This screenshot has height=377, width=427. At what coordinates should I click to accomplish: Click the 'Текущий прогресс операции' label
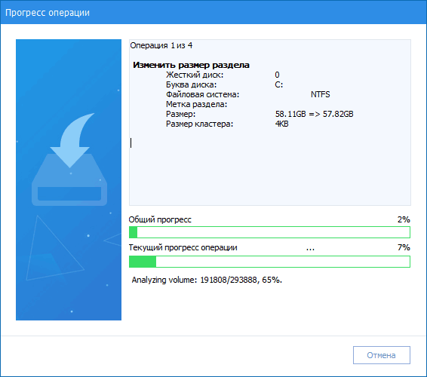click(183, 247)
